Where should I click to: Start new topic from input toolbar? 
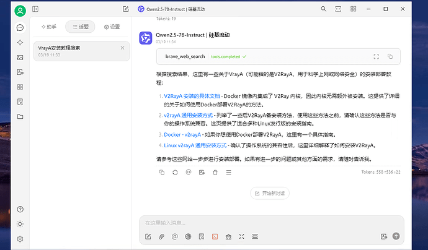[148, 236]
